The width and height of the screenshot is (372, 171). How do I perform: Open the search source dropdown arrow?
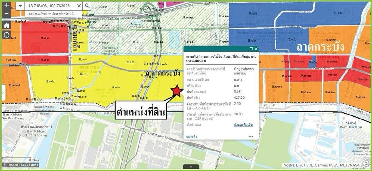click(20, 6)
